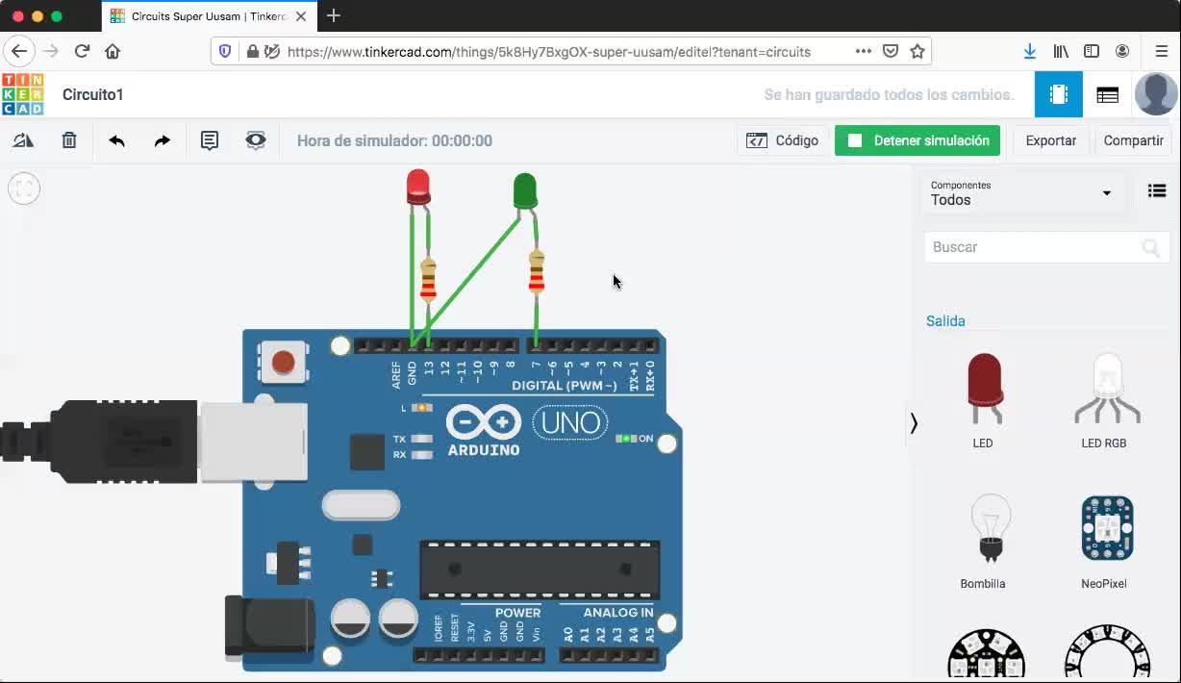1181x683 pixels.
Task: Select the LED RGB component
Action: coord(1104,401)
